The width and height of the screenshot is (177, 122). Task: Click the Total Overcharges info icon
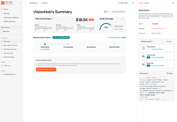coord(53,19)
